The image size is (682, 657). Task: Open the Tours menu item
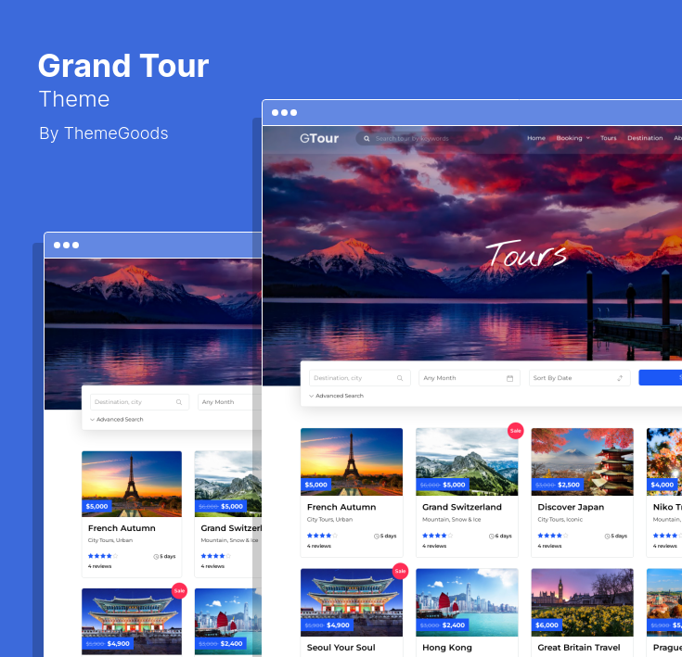coord(608,138)
